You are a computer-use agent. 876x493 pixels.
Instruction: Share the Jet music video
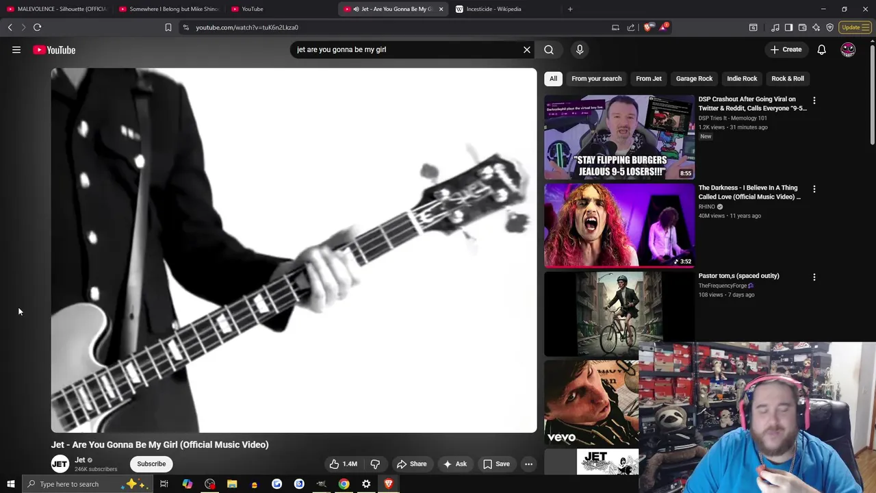[411, 464]
